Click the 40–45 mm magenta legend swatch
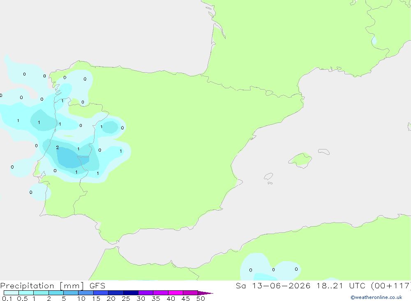411x301 pixels. pos(175,293)
